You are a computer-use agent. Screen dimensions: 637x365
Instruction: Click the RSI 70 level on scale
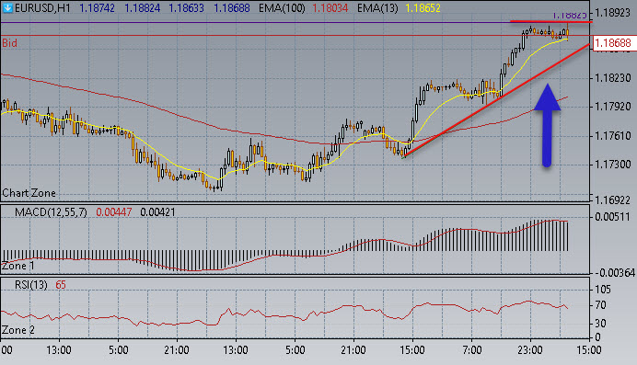(602, 305)
